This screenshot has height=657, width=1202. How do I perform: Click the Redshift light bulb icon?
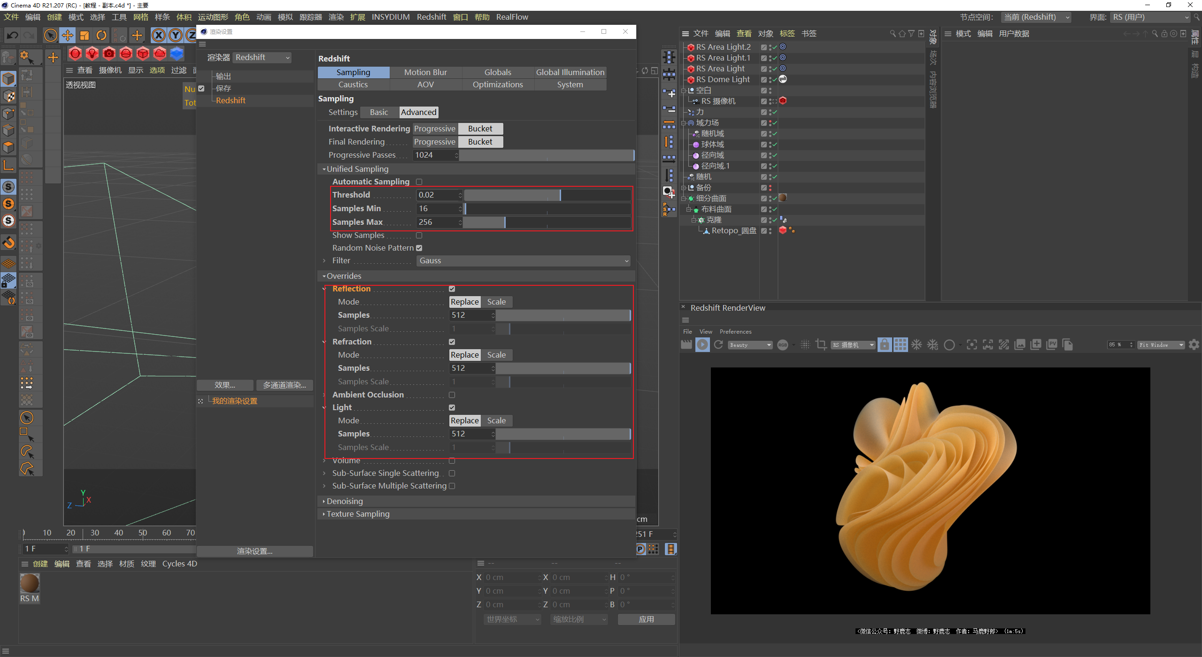point(92,53)
